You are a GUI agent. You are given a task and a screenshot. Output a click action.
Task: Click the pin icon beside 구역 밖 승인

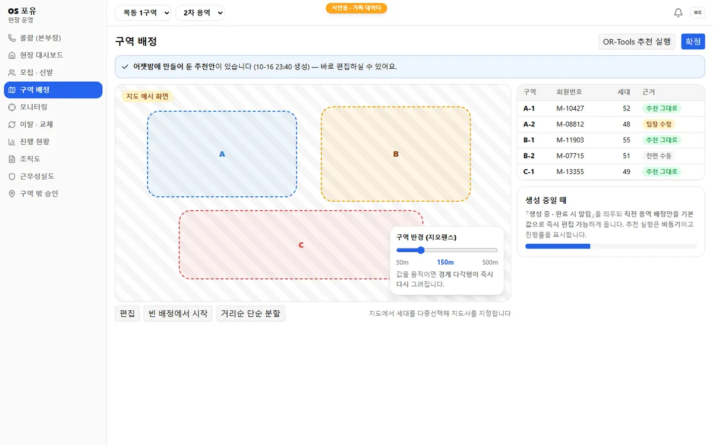[x=12, y=194]
